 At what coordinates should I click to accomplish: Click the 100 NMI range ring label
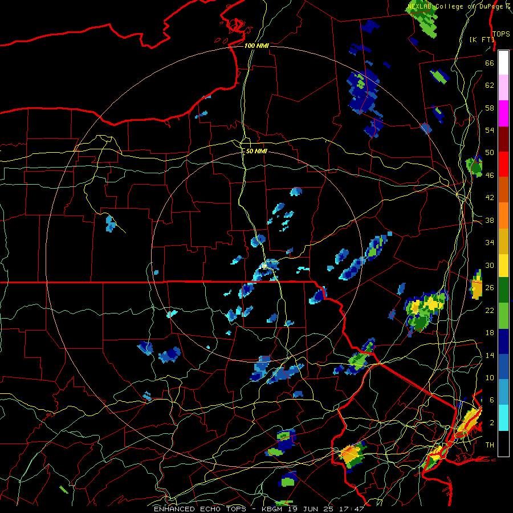(256, 46)
